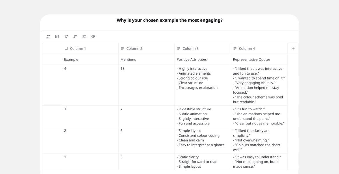Click the bookmark icon beside Column 1
The image size is (339, 174).
[x=66, y=48]
